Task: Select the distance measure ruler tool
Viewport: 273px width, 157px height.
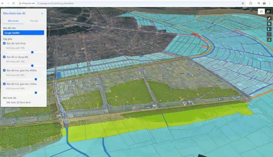Action: tap(269, 18)
